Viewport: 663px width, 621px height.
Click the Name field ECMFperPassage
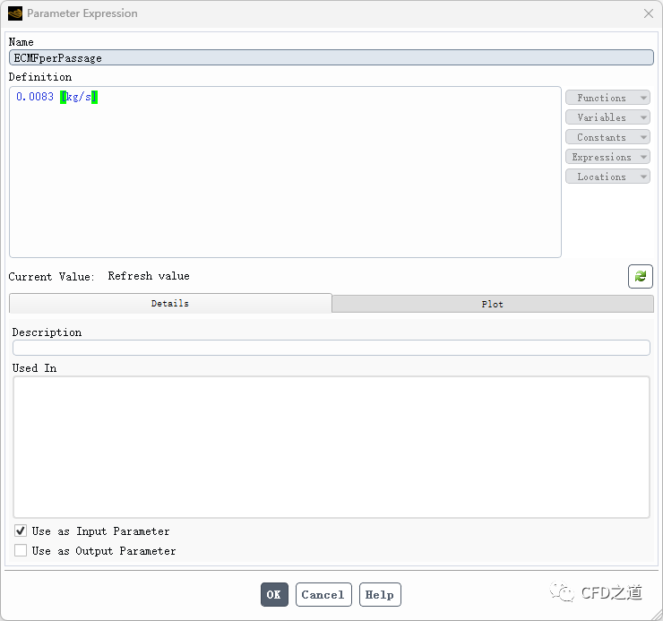click(331, 58)
